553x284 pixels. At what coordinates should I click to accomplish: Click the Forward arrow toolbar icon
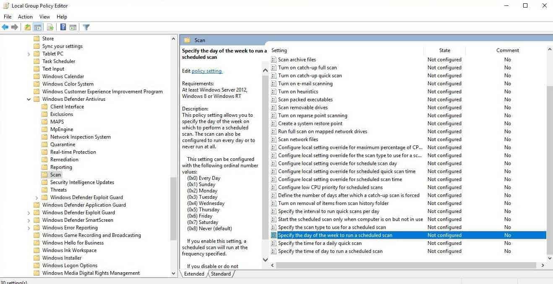click(x=15, y=27)
